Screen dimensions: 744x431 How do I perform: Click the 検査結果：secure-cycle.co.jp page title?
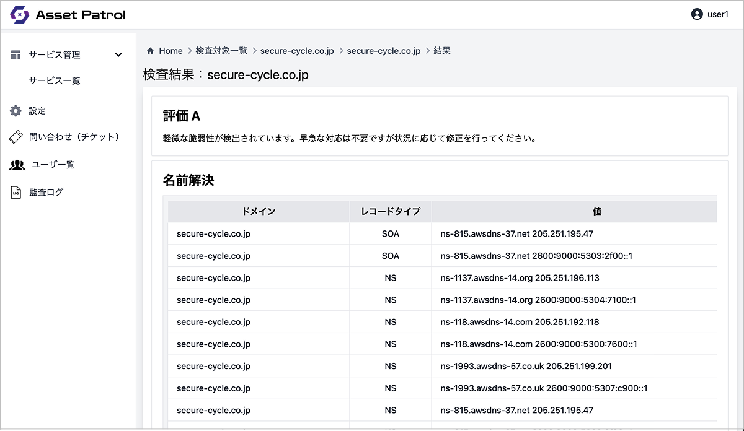(x=226, y=75)
